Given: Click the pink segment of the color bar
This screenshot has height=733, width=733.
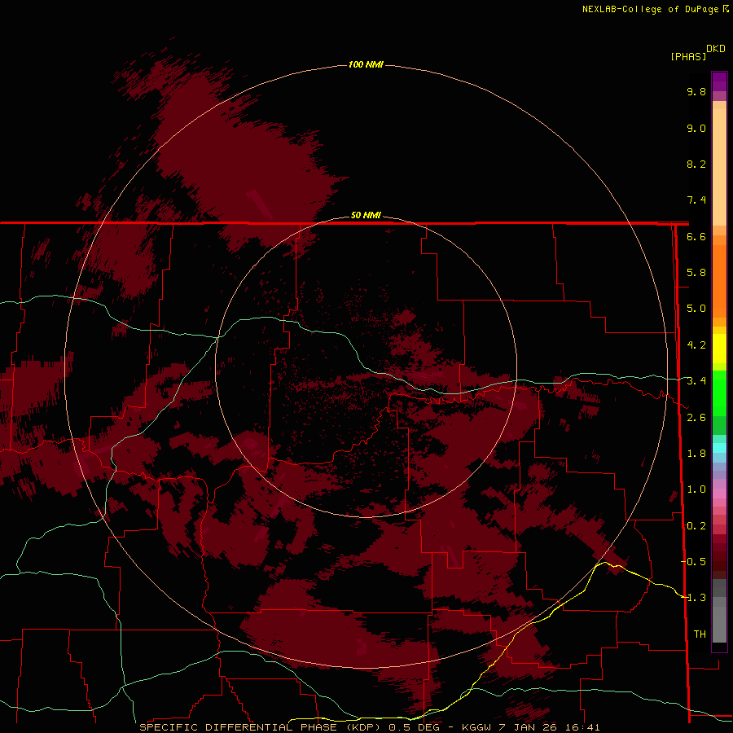Looking at the screenshot, I should 719,494.
